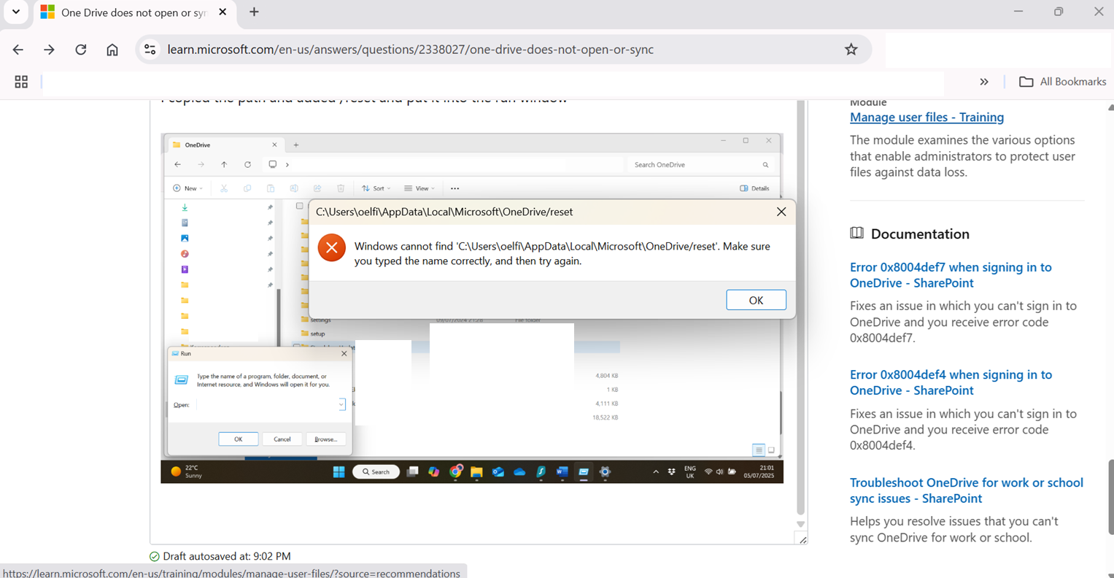Screen dimensions: 1114x578
Task: View site information for learn.microsoft.com
Action: click(150, 50)
